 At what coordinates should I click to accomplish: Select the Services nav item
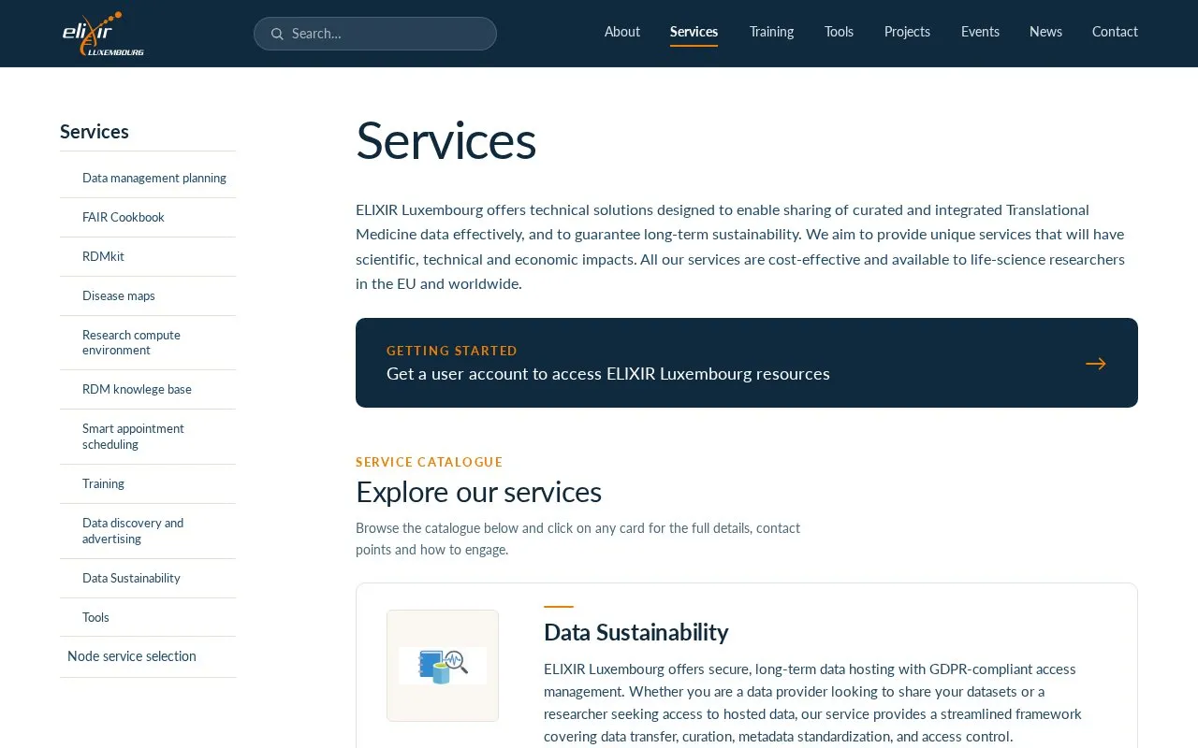(x=694, y=32)
